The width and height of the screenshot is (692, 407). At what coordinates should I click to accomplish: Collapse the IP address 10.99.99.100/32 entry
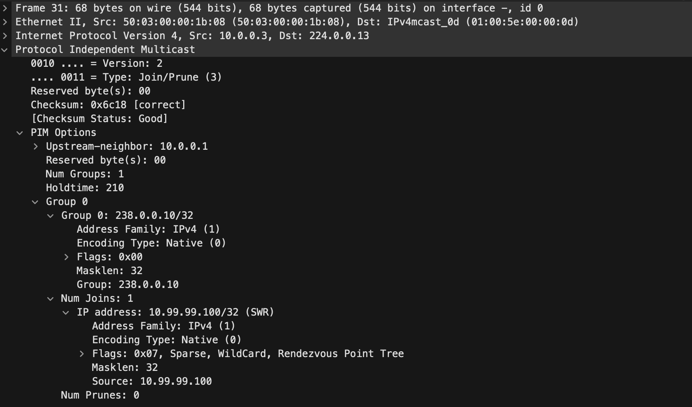click(66, 313)
